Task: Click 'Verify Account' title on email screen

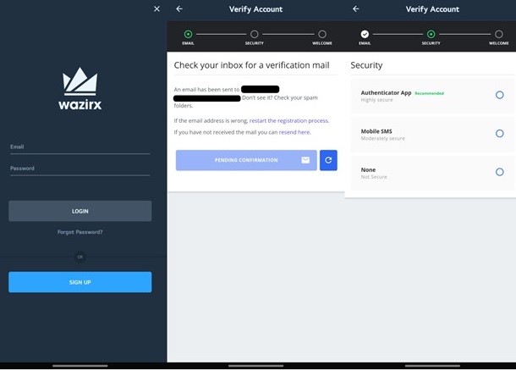Action: [255, 9]
